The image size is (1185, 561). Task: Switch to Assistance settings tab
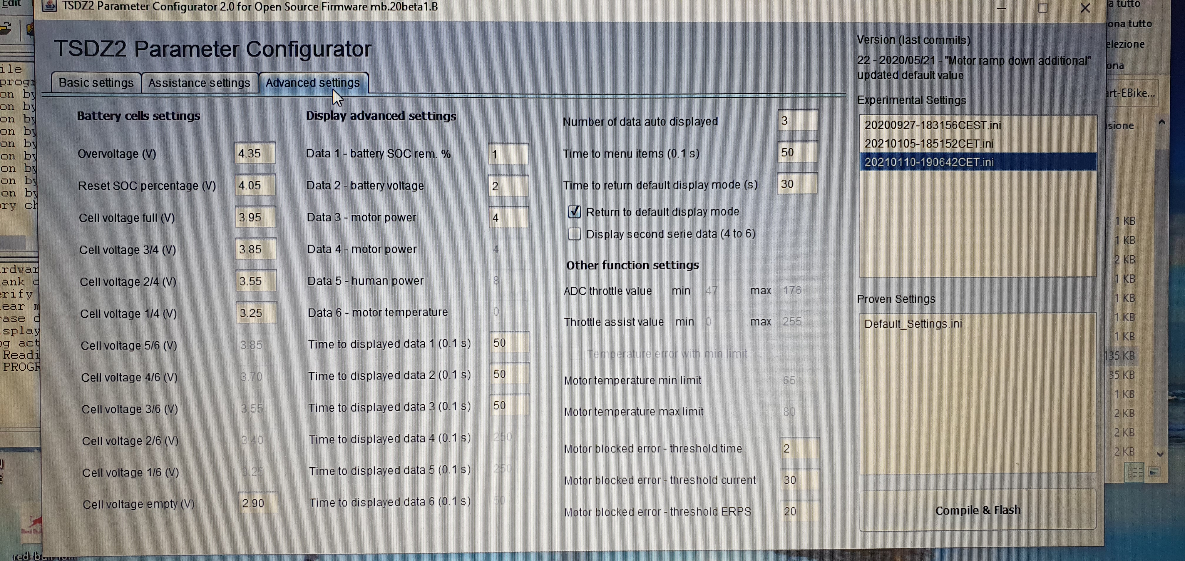pyautogui.click(x=199, y=83)
